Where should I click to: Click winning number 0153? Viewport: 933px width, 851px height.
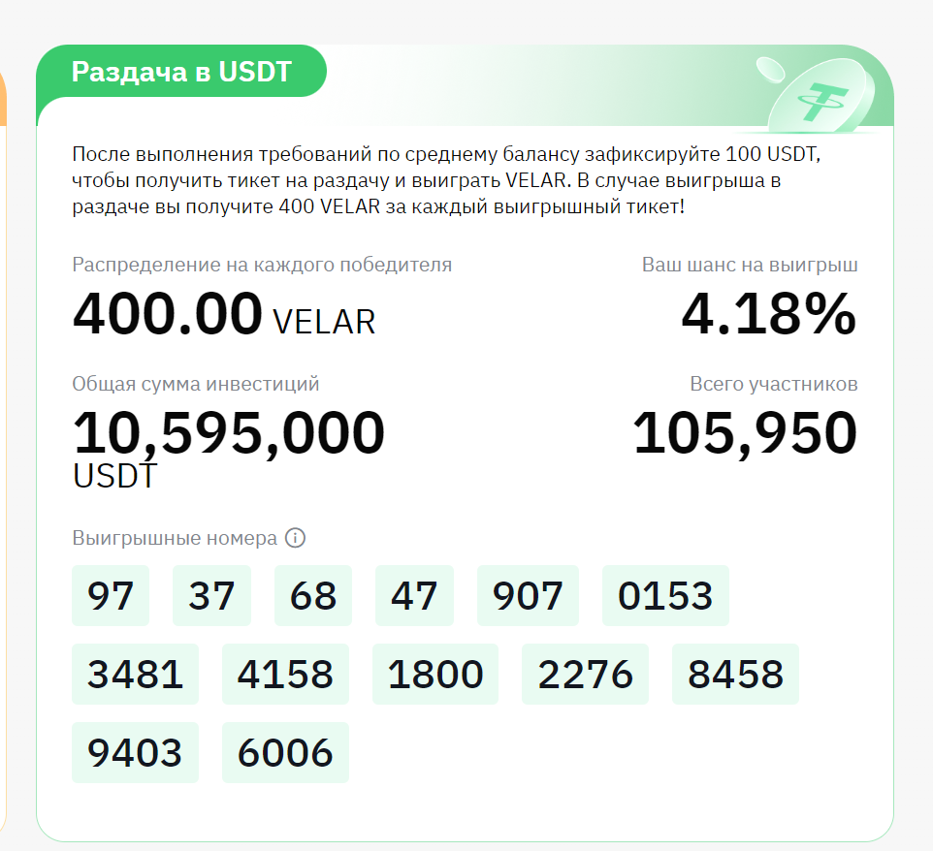click(665, 595)
